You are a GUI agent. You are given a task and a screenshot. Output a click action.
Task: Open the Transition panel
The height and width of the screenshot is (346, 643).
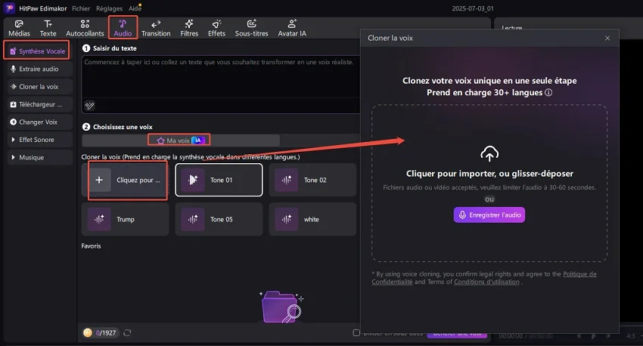click(156, 28)
